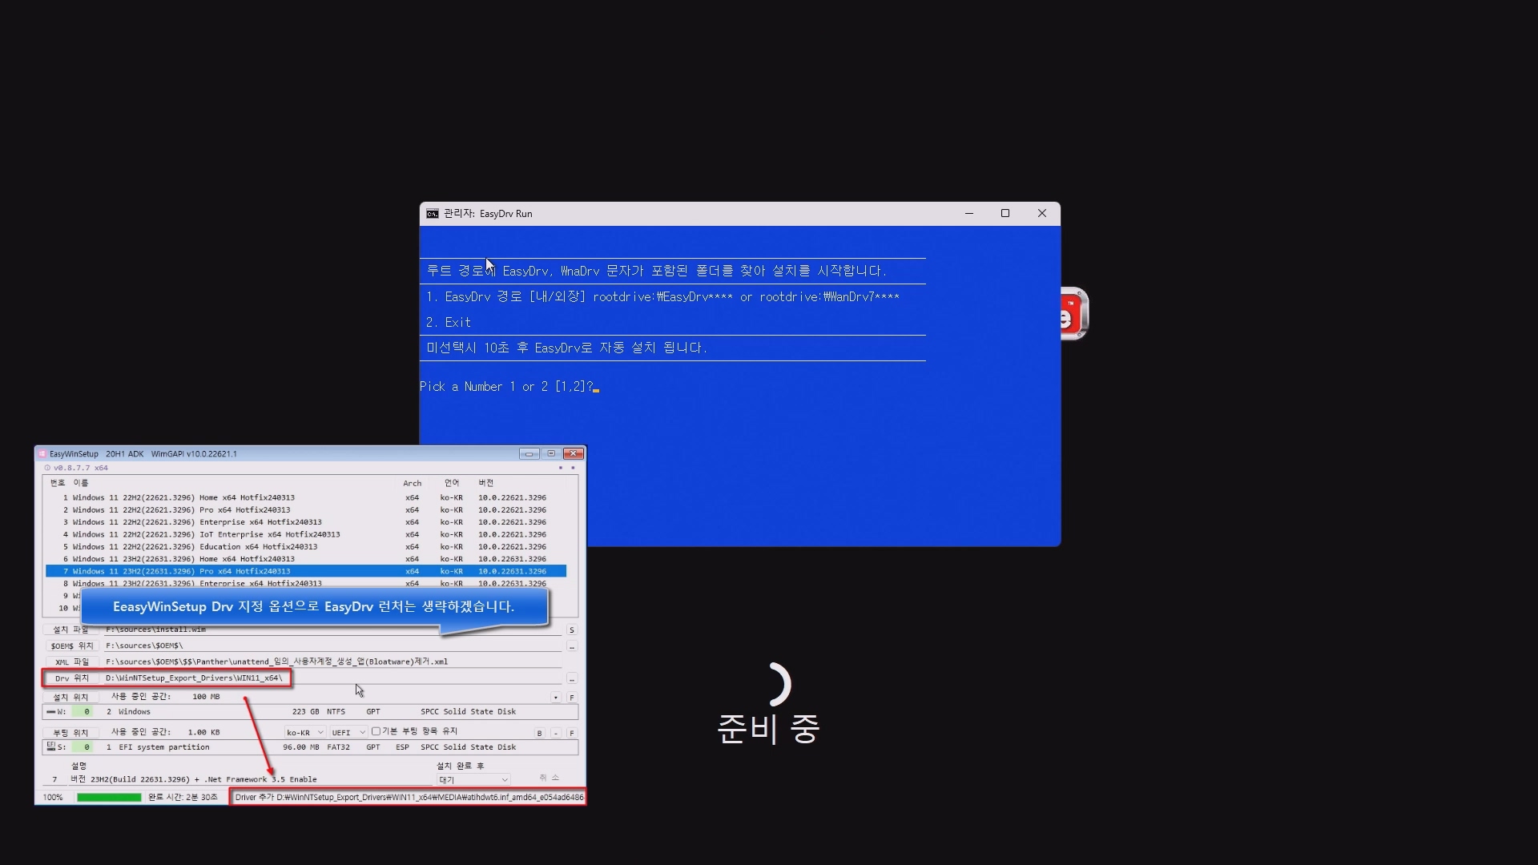Select Windows 11 22H2 Home x64 row
This screenshot has width=1538, height=865.
183,497
